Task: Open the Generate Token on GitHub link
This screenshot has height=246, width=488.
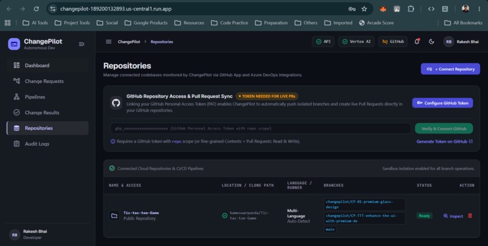Action: click(x=444, y=141)
